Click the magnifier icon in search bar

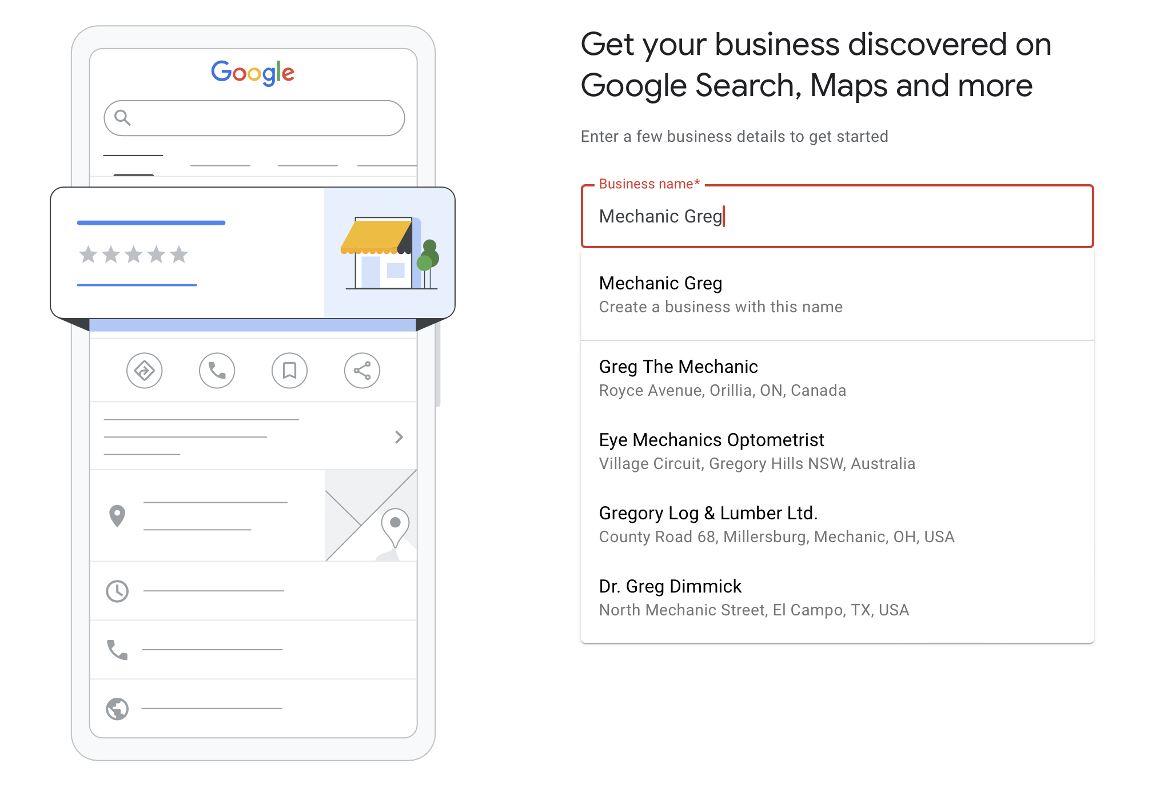(x=122, y=118)
